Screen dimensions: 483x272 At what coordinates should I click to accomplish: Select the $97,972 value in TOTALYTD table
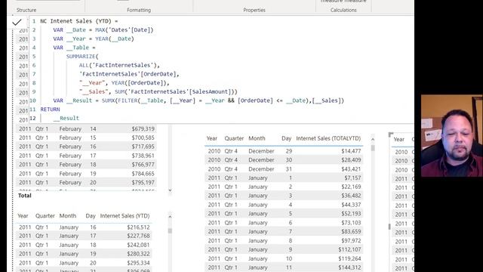[x=351, y=240]
